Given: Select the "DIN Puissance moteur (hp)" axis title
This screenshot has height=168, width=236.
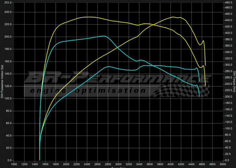Looking at the screenshot, I should [2, 81].
